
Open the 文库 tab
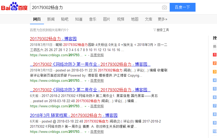tap(149, 19)
